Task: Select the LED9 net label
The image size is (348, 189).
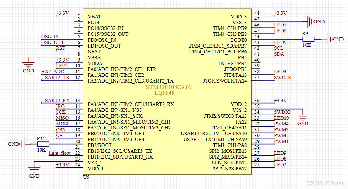Action: pos(280,153)
